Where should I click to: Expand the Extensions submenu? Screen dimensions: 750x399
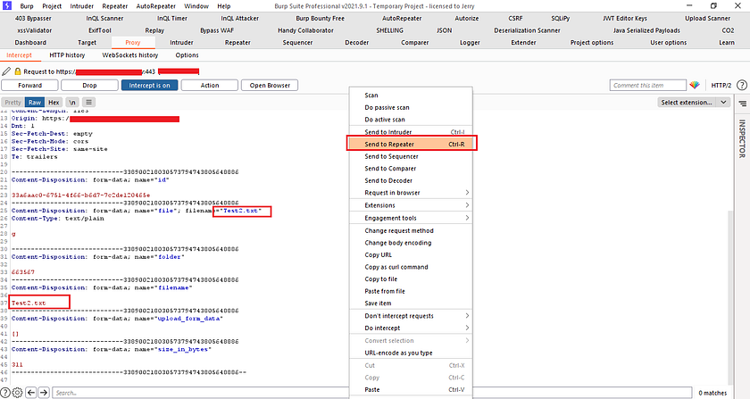tap(411, 205)
